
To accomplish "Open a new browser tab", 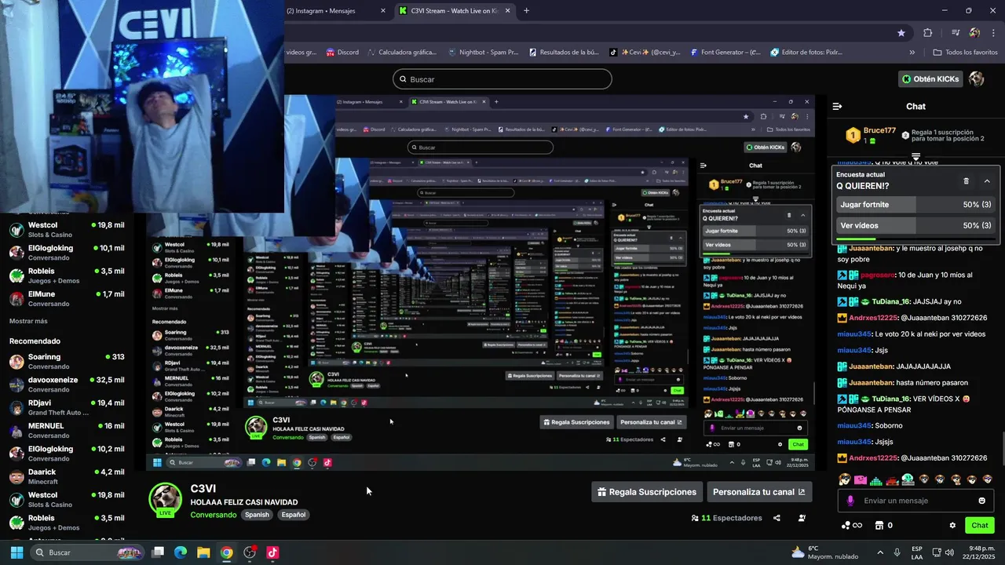I will click(x=526, y=11).
